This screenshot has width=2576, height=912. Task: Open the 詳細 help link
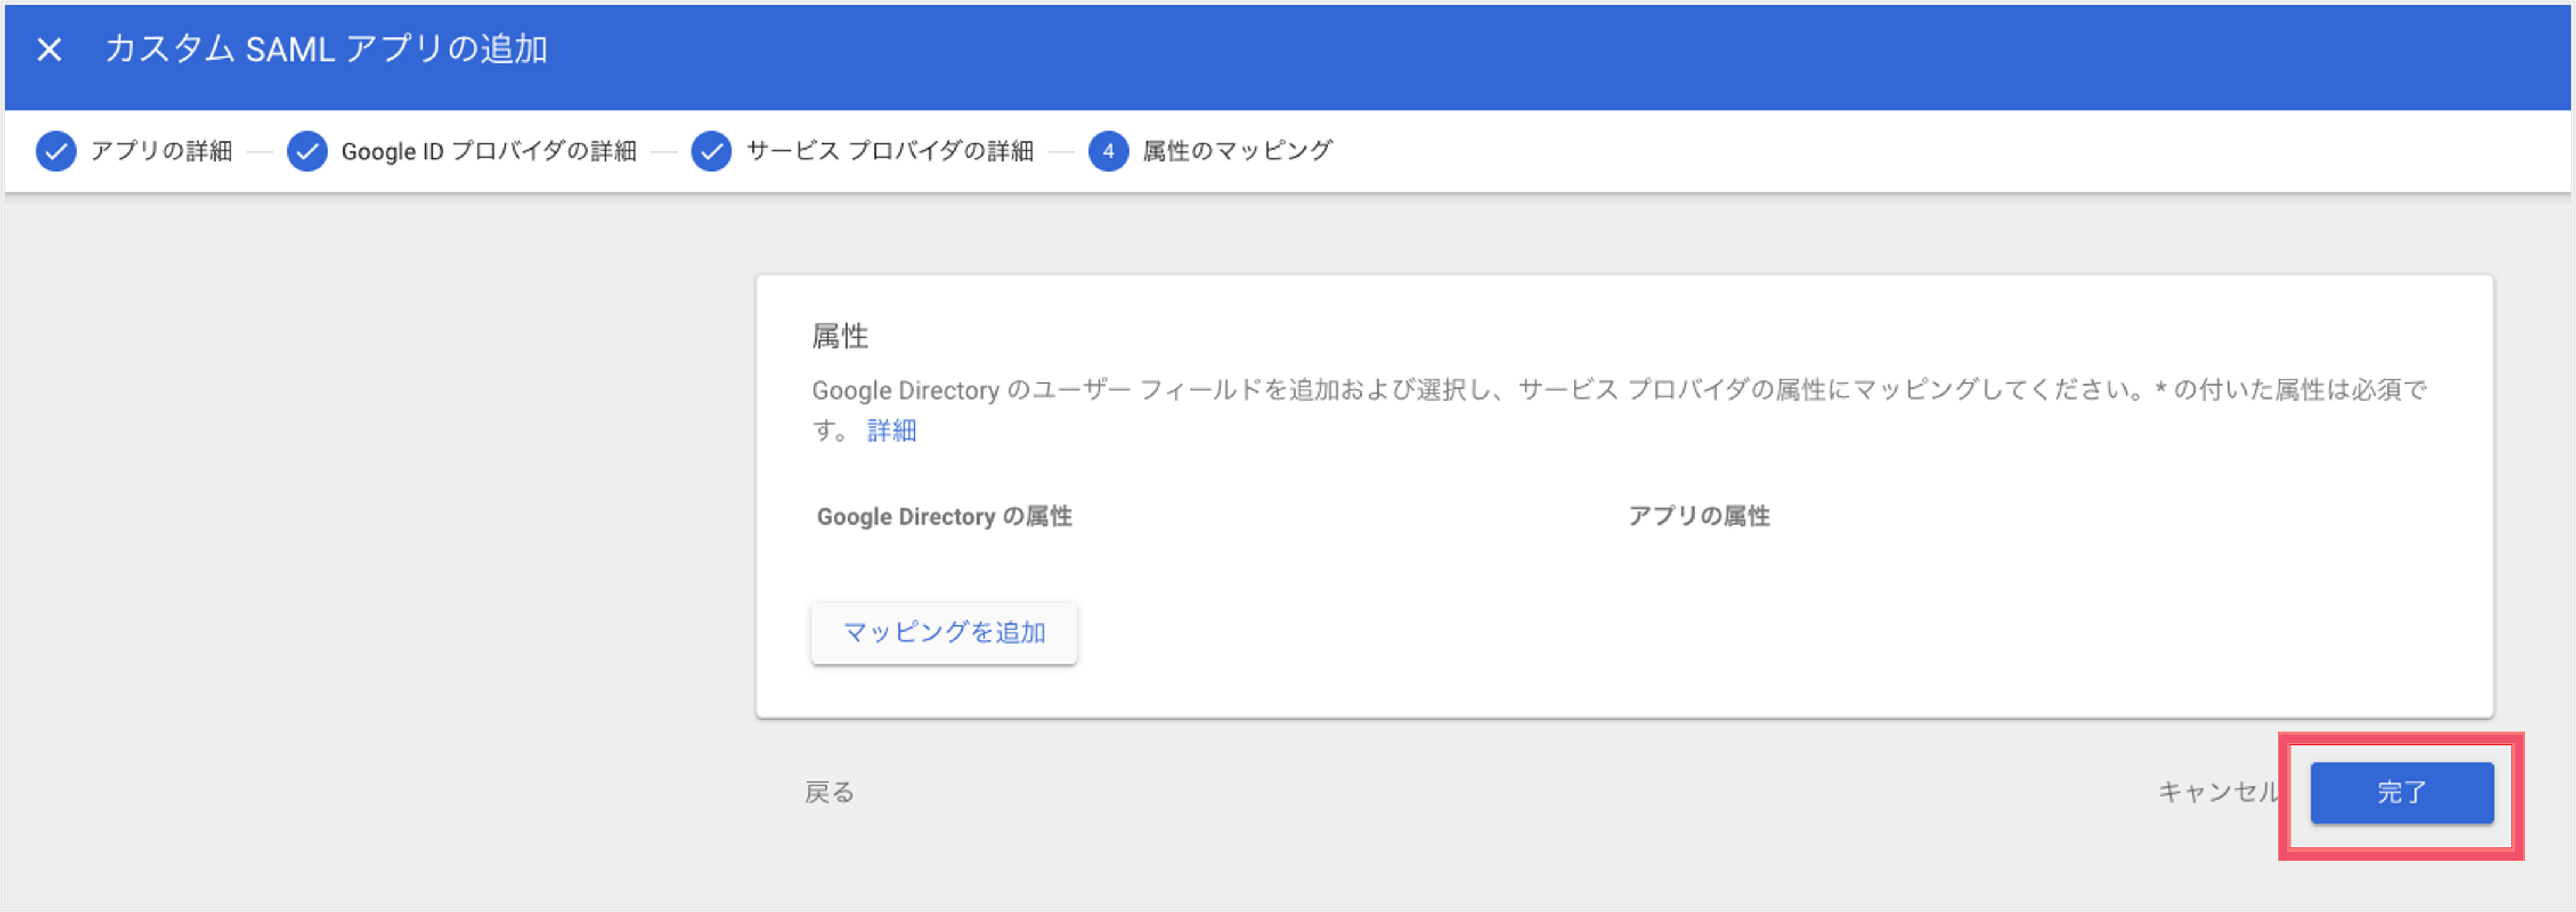click(891, 431)
